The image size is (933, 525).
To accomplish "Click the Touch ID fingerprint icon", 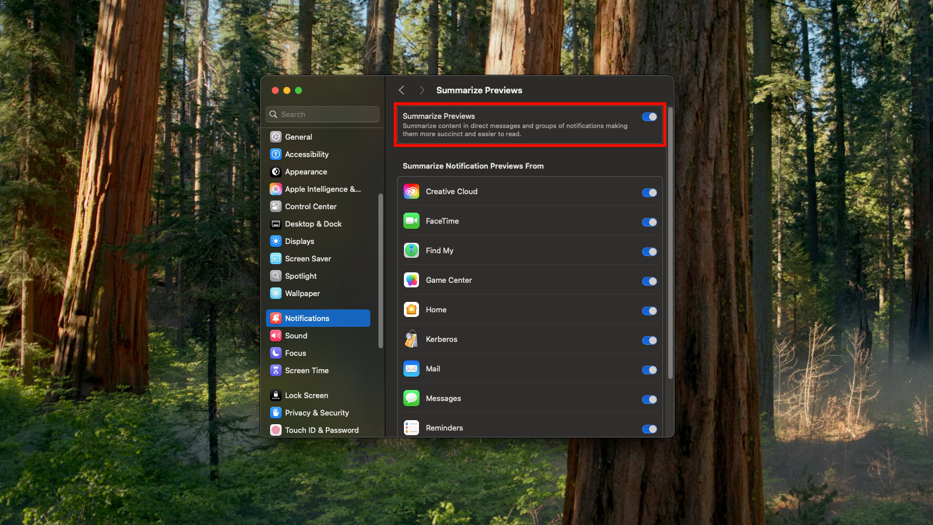I will coord(276,430).
